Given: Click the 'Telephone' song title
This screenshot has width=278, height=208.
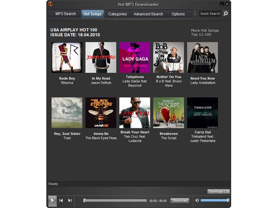Looking at the screenshot, I should click(135, 77).
